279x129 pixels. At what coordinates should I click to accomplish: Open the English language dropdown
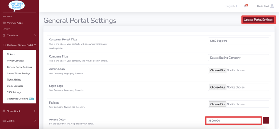click(x=232, y=6)
